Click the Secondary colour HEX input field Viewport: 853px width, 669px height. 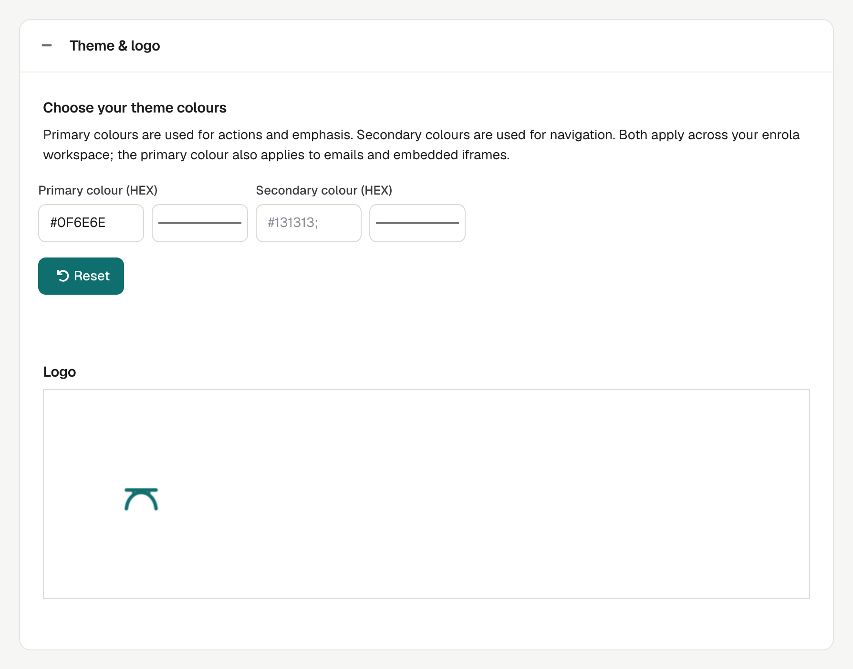(x=309, y=223)
